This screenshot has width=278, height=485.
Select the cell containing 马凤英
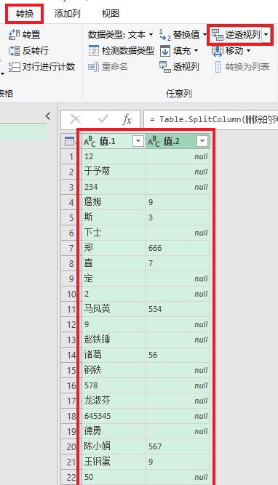(x=114, y=309)
